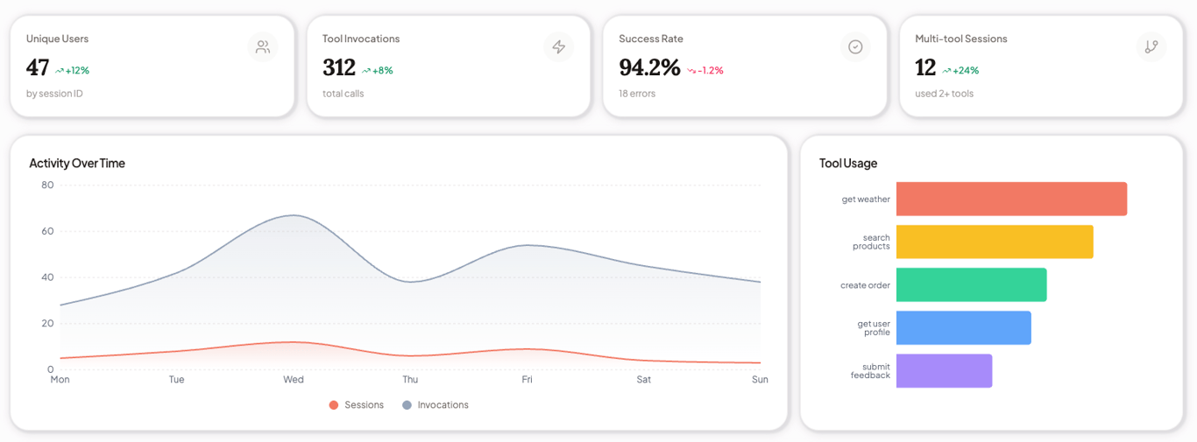Click the green trend arrow beside +8%
The width and height of the screenshot is (1197, 442).
366,71
